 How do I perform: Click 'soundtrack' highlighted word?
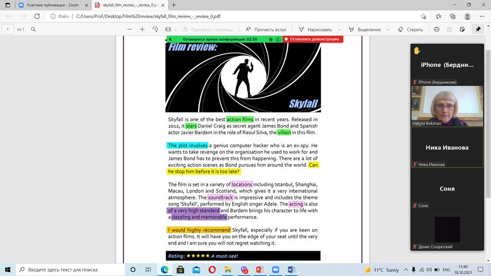(220, 197)
